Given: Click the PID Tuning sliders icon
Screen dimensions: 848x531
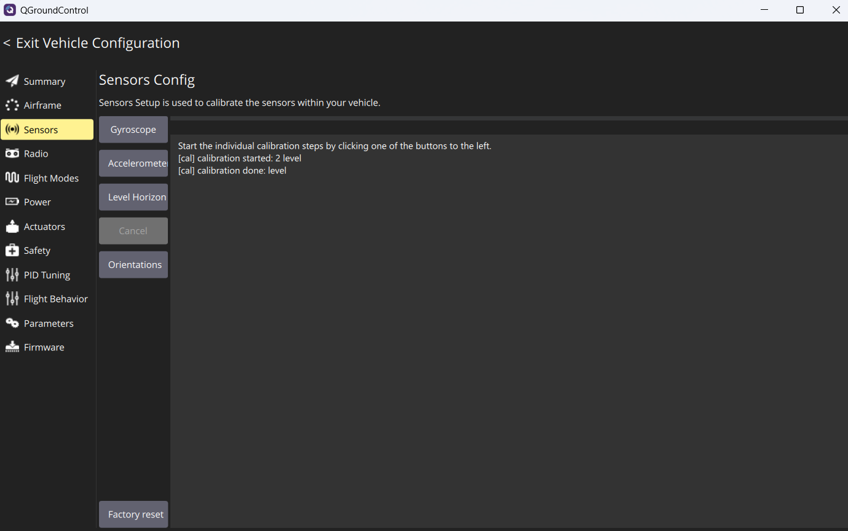Looking at the screenshot, I should pos(12,275).
